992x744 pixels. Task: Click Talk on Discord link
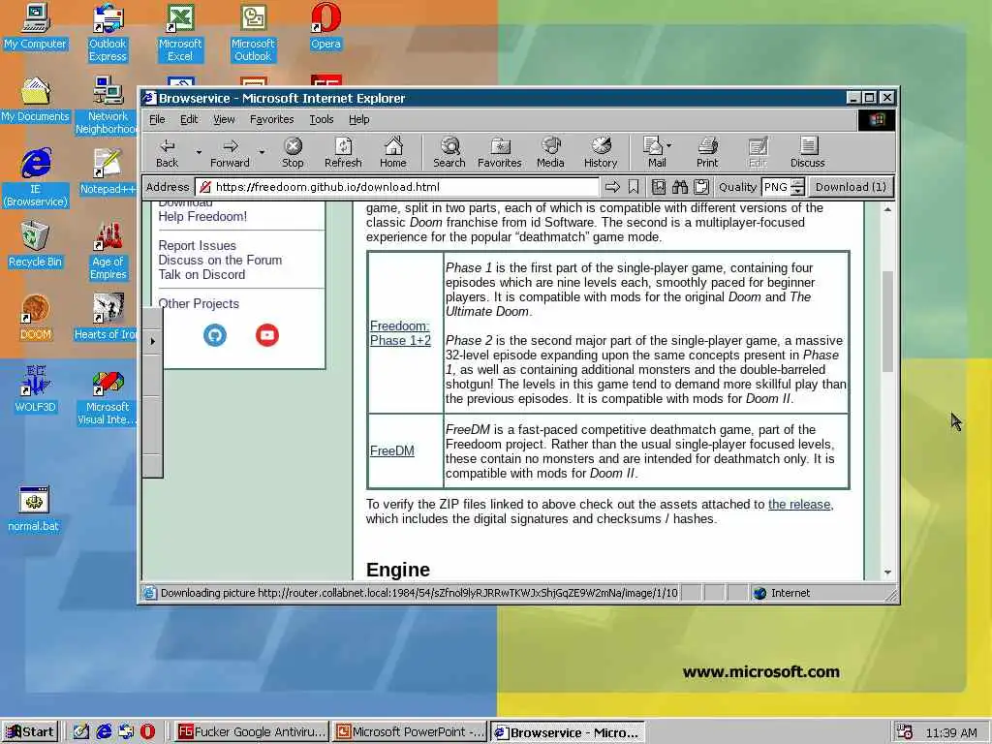(201, 274)
